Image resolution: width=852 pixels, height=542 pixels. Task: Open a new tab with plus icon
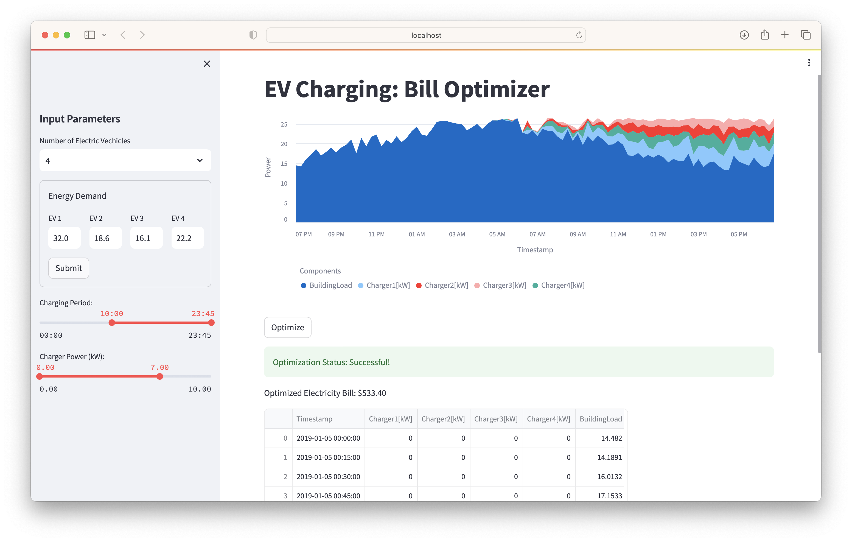(x=785, y=35)
